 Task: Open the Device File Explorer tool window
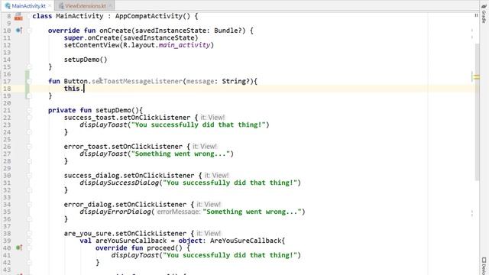[484, 266]
